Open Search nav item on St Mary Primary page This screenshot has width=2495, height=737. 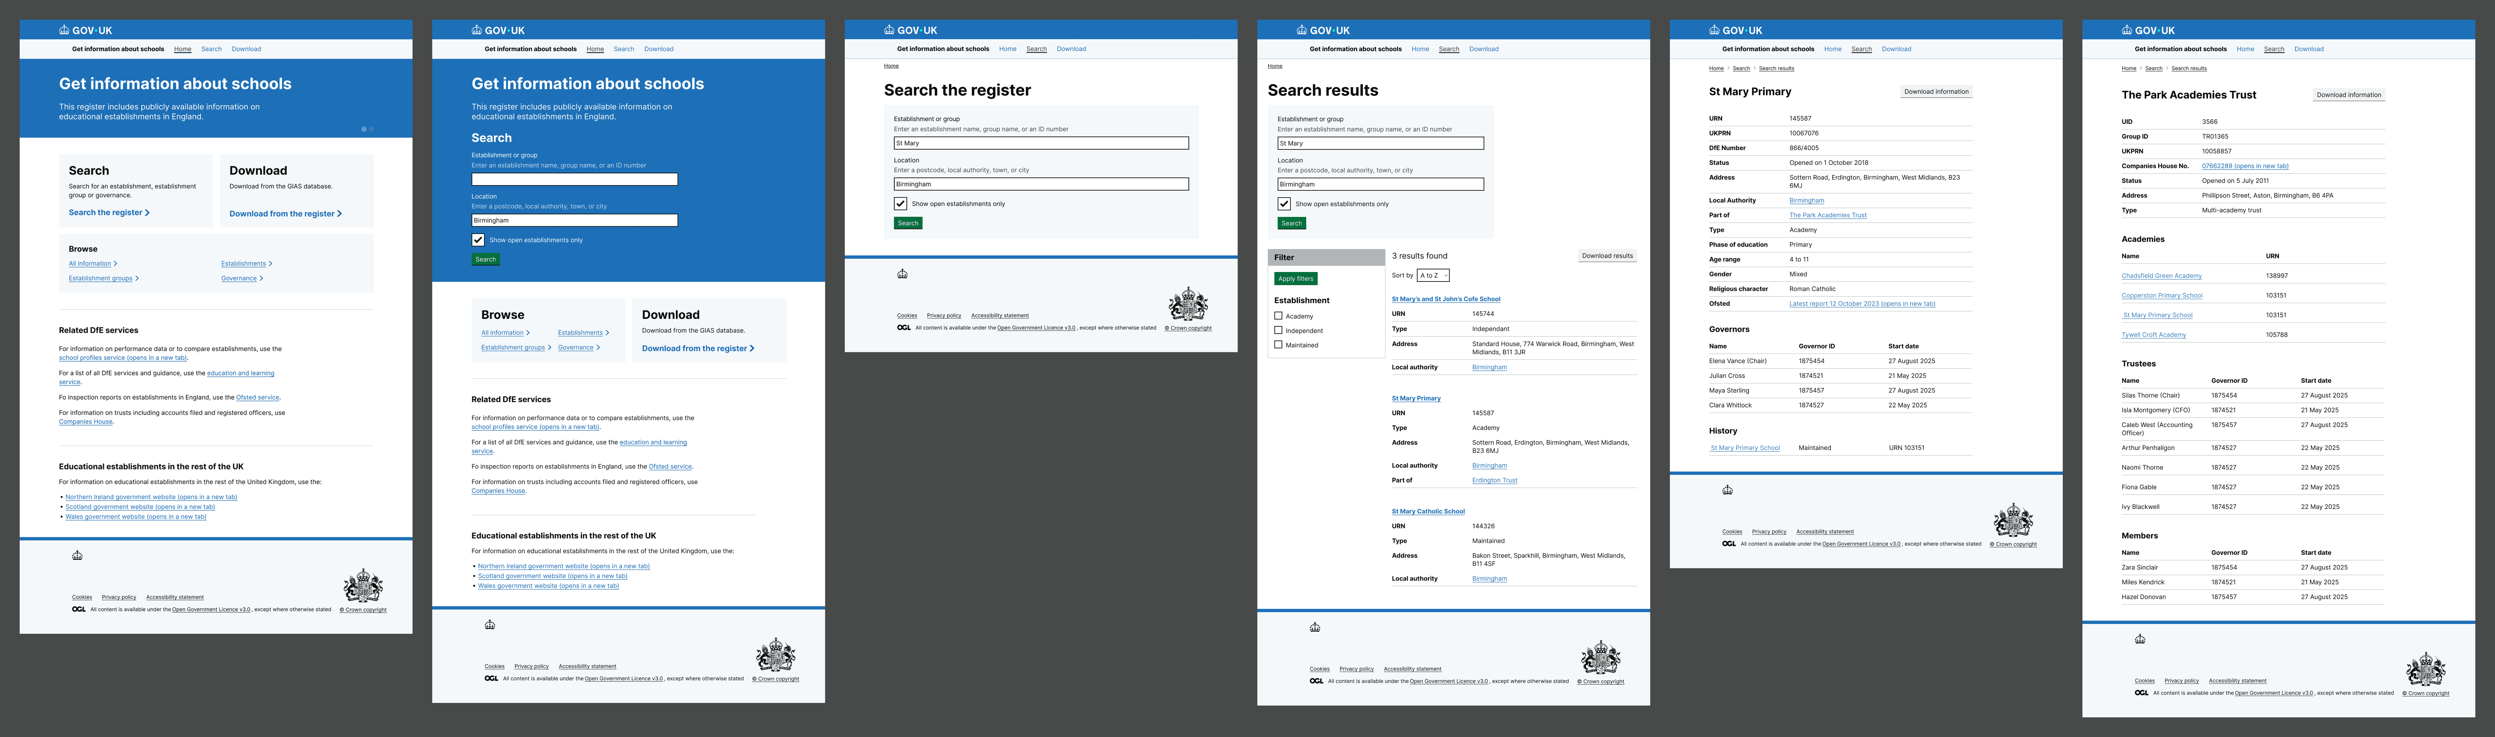tap(1861, 49)
